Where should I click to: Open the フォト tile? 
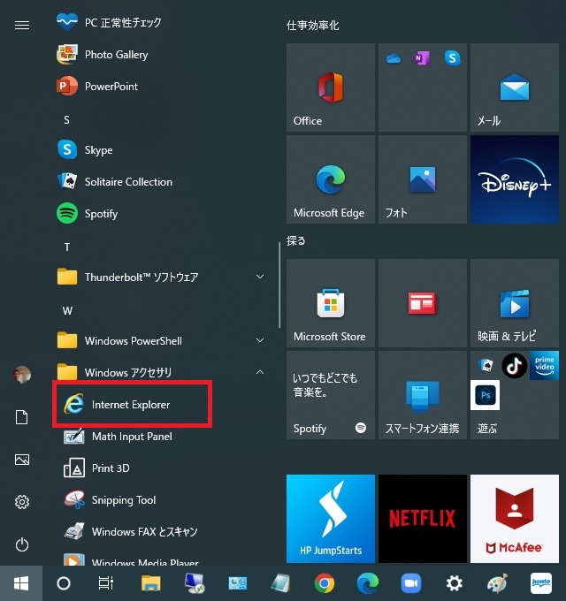423,179
